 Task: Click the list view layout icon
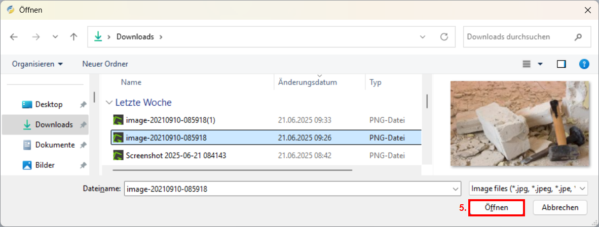coord(527,64)
